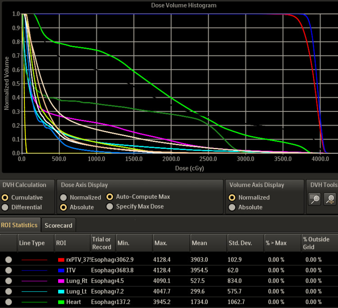Toggle the Lung_Rt row selector
The image size is (338, 308).
9,280
